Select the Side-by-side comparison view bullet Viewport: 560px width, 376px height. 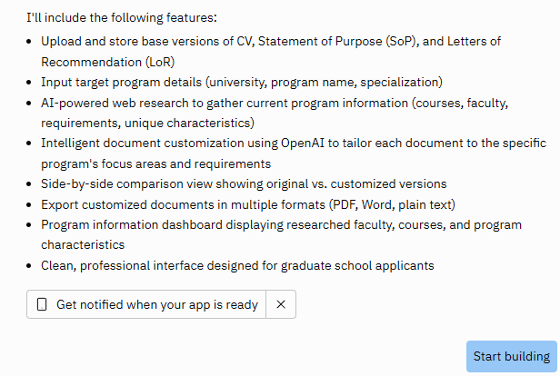coord(244,184)
